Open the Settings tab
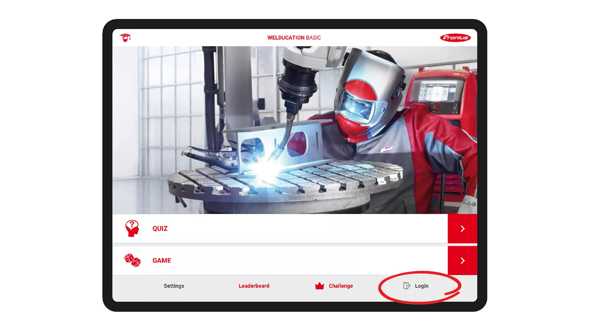The width and height of the screenshot is (590, 331). pyautogui.click(x=174, y=286)
